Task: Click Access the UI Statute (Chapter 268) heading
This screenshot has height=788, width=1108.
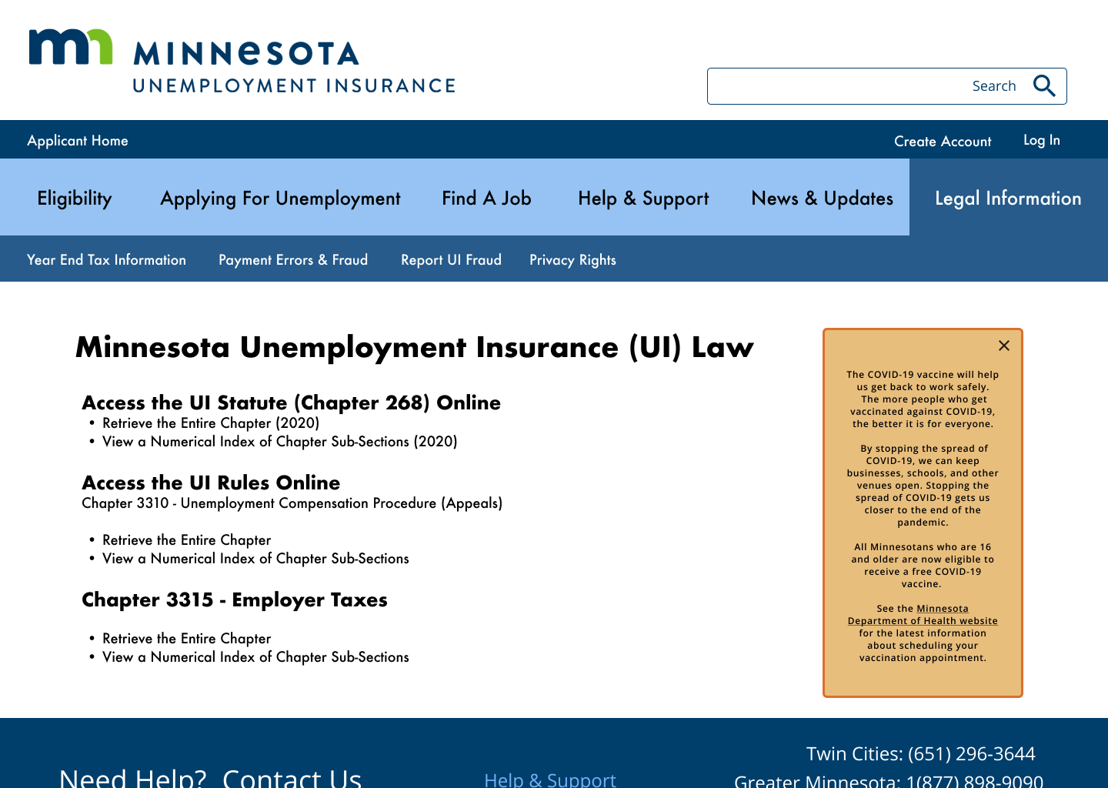Action: coord(291,402)
